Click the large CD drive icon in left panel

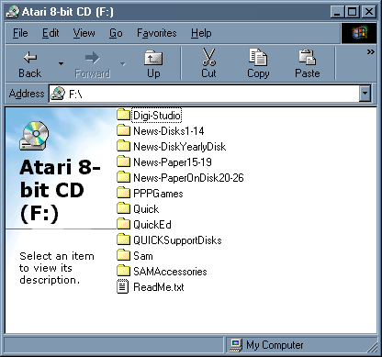34,136
